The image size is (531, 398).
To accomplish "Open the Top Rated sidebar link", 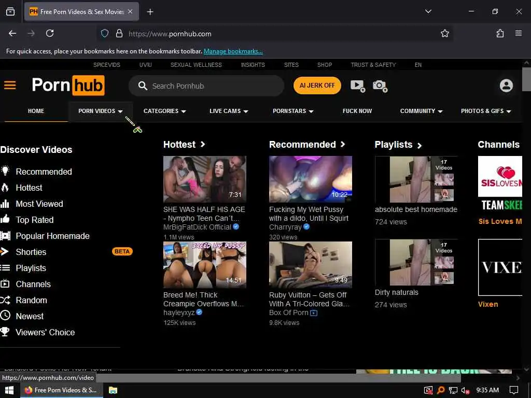I will (35, 220).
